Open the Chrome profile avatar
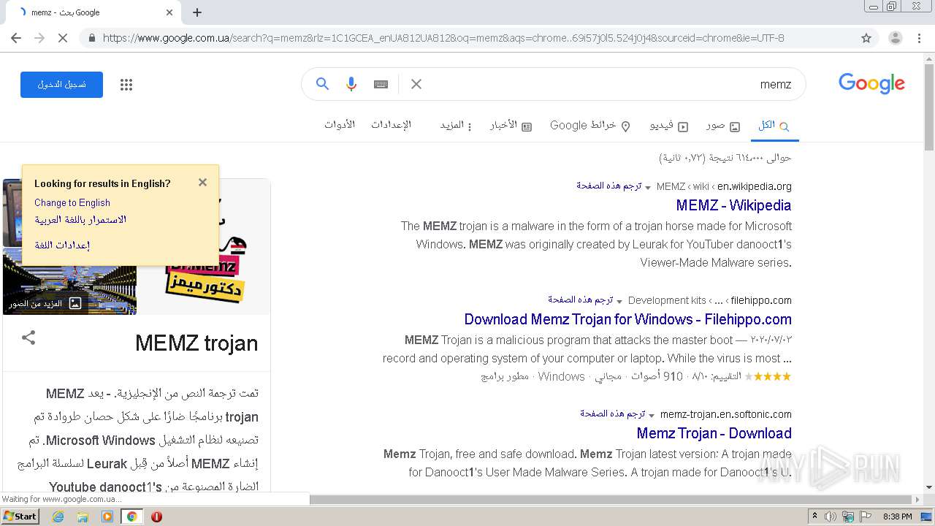935x526 pixels. (895, 38)
